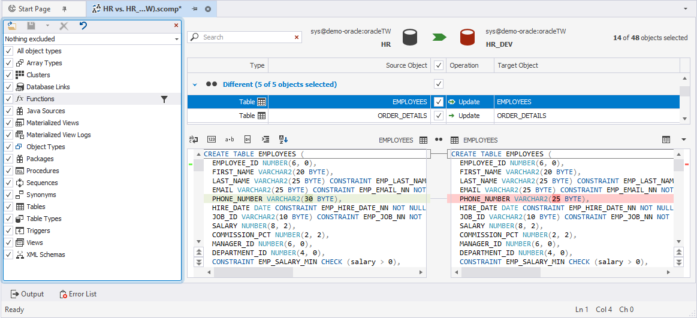
Task: Open the Output panel tab
Action: pyautogui.click(x=27, y=294)
